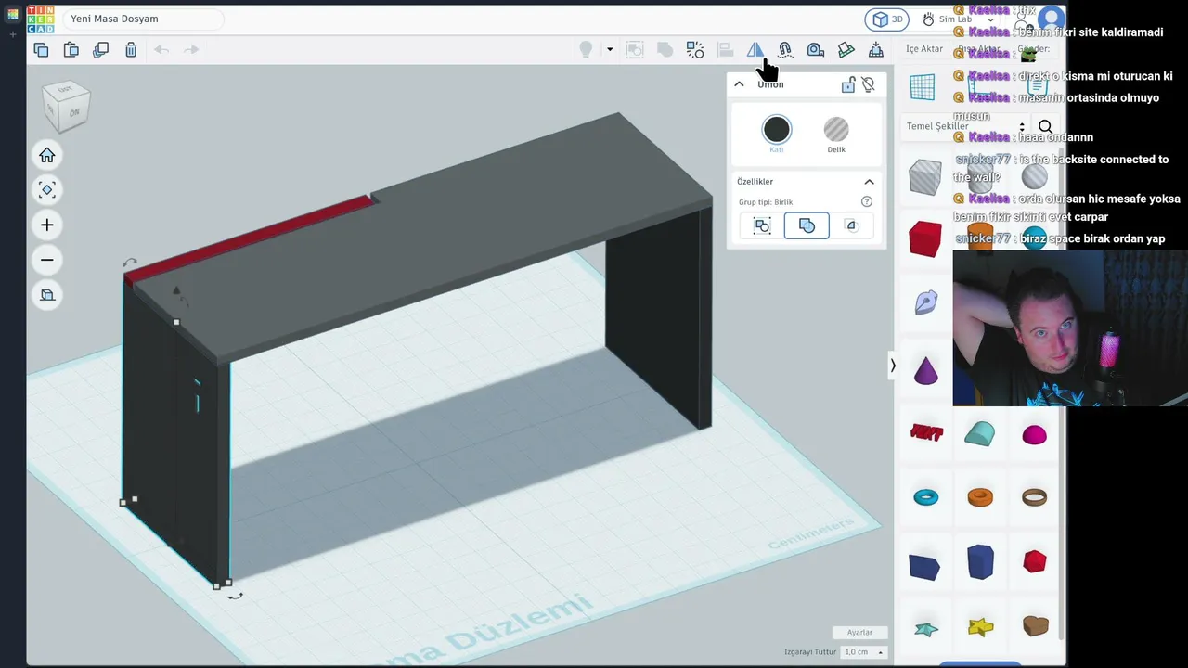
Task: Delete the selection with the trash icon
Action: tap(131, 50)
